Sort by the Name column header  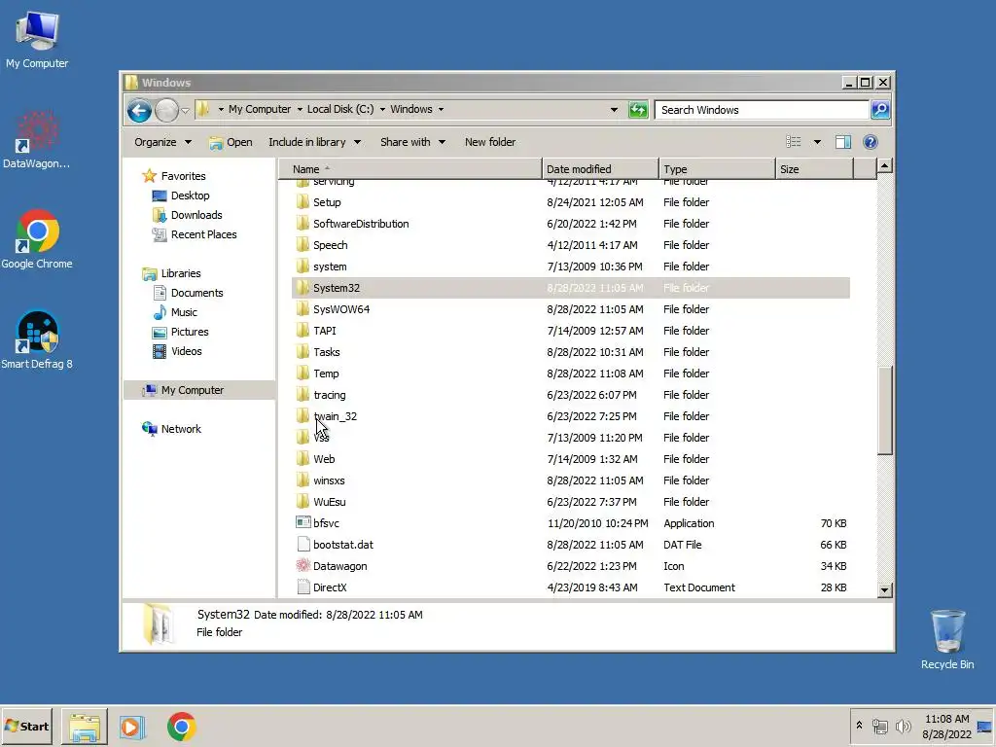coord(410,169)
